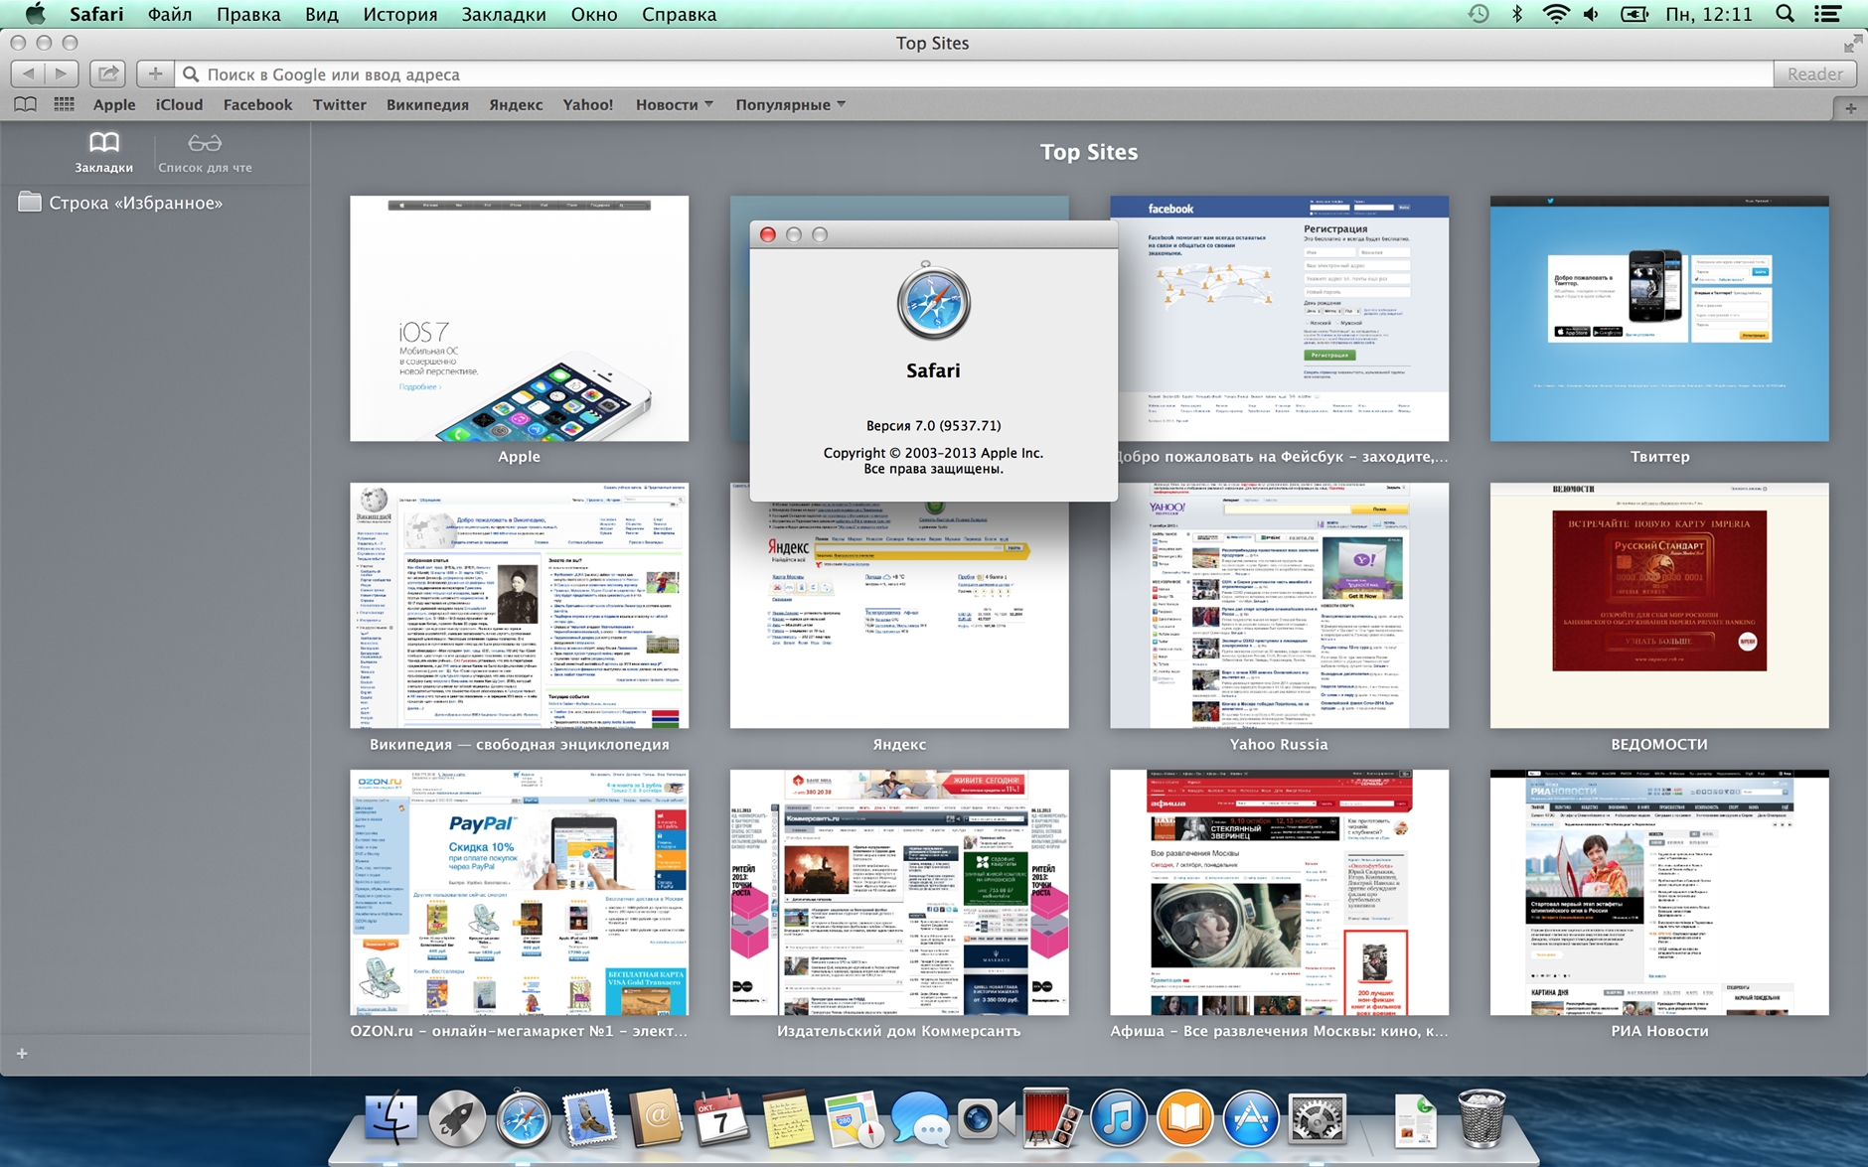The width and height of the screenshot is (1868, 1167).
Task: Open the iCloud bookmark
Action: point(179,104)
